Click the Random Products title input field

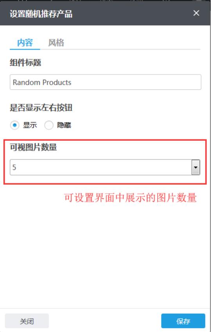click(105, 82)
